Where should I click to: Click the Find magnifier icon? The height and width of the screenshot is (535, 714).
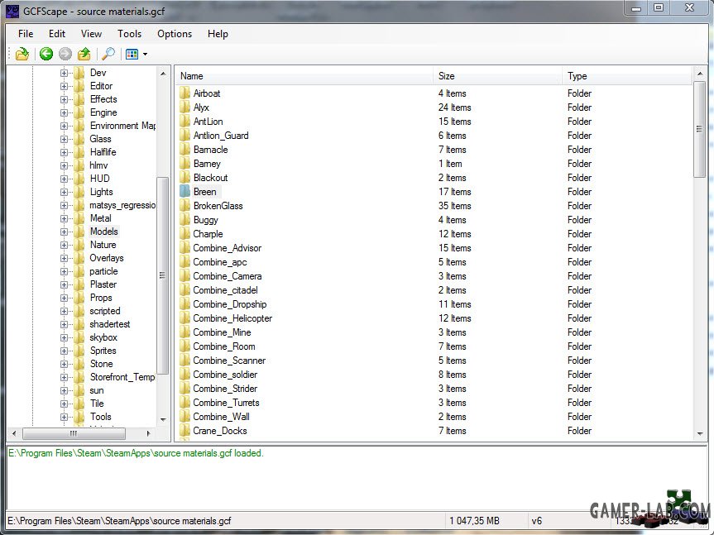coord(108,54)
